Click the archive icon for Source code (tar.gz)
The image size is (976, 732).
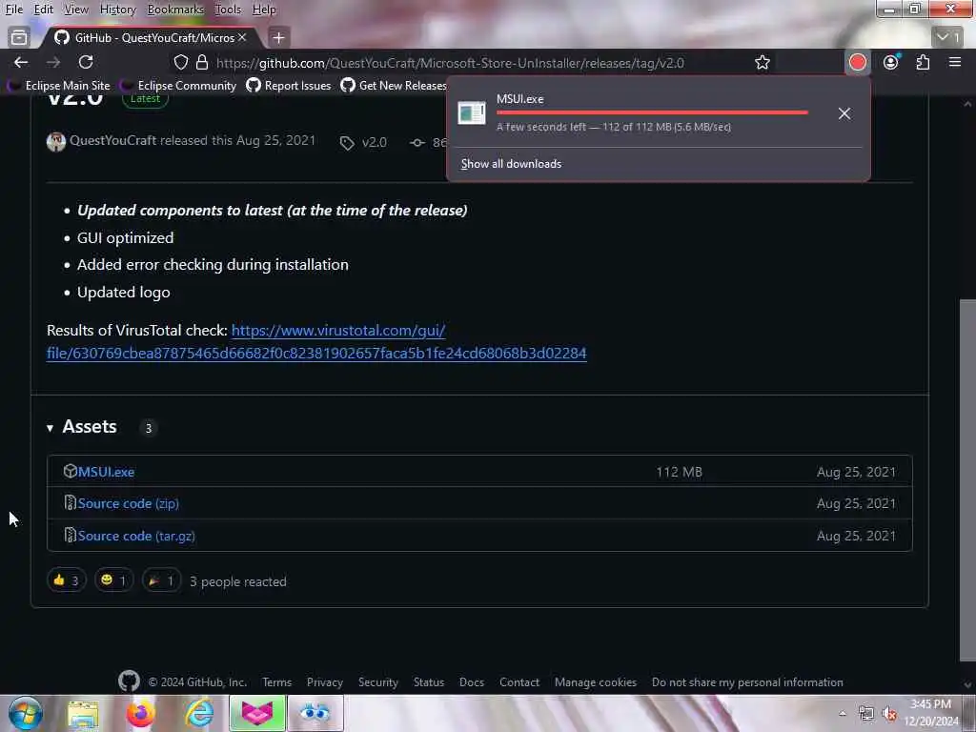(x=70, y=535)
